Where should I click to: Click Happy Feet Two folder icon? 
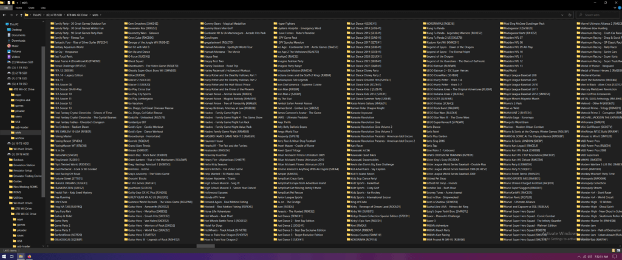(202, 61)
